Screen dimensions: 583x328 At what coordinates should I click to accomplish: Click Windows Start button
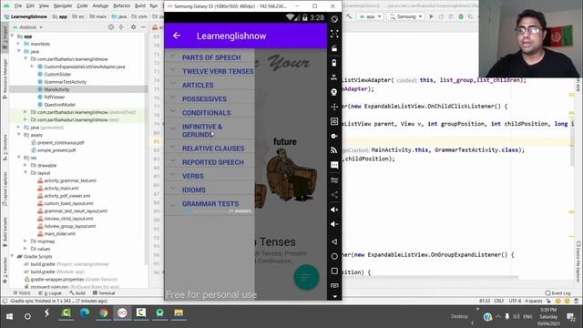click(9, 316)
